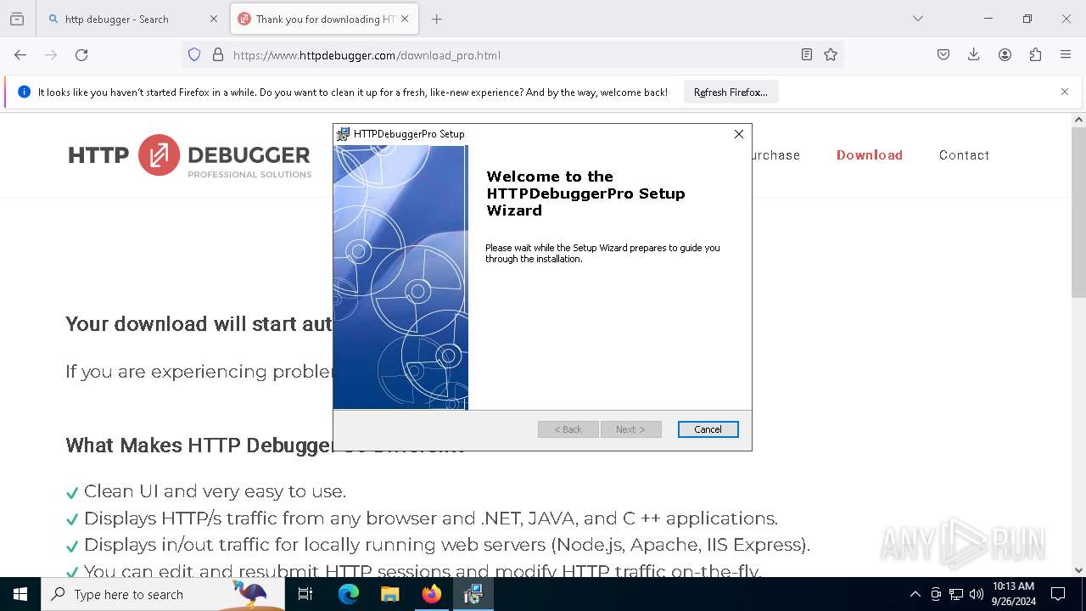Close the 'http debugger - Search' tab
Screen dimensions: 1086x611
pyautogui.click(x=213, y=19)
